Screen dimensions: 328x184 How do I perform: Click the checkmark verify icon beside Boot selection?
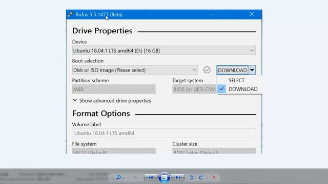[207, 70]
